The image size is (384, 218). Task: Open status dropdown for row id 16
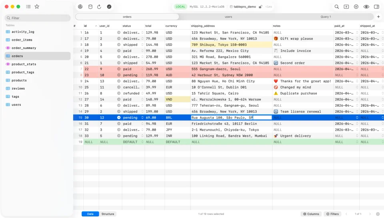click(142, 32)
